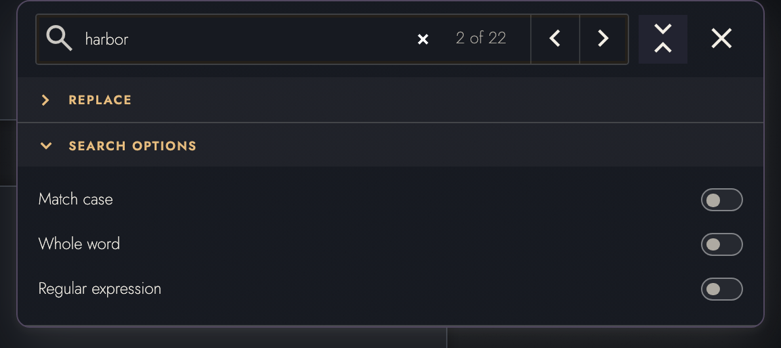781x348 pixels.
Task: Collapse the find panel with double-chevron button
Action: coord(663,39)
